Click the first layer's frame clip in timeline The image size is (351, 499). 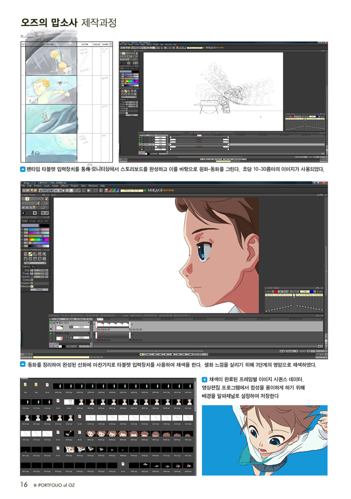click(113, 324)
